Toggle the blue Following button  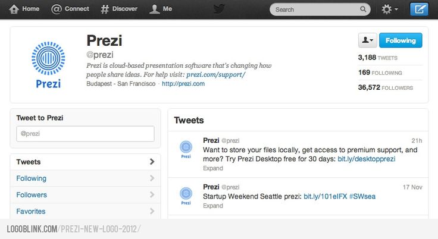coord(401,40)
